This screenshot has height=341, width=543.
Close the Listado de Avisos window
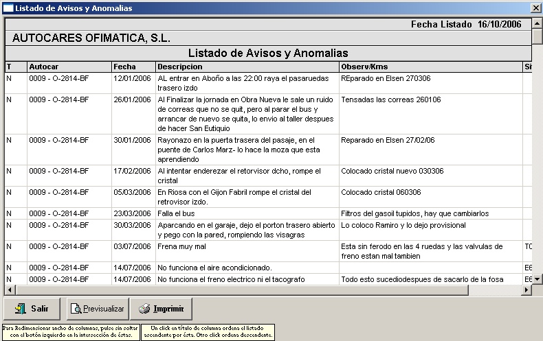pyautogui.click(x=536, y=8)
